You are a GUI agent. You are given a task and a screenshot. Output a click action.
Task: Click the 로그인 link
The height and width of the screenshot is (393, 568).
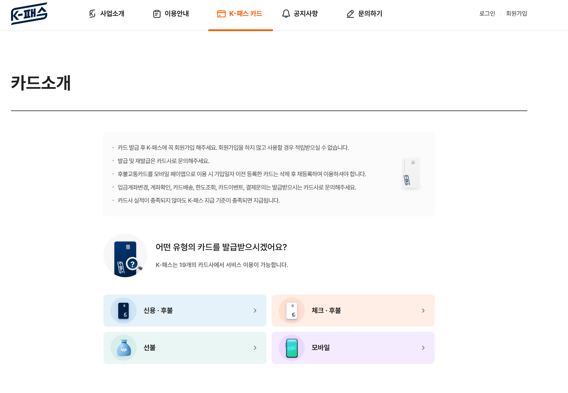[487, 13]
